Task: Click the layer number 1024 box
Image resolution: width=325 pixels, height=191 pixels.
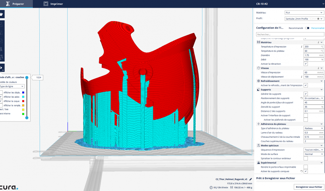Action: coord(39,78)
